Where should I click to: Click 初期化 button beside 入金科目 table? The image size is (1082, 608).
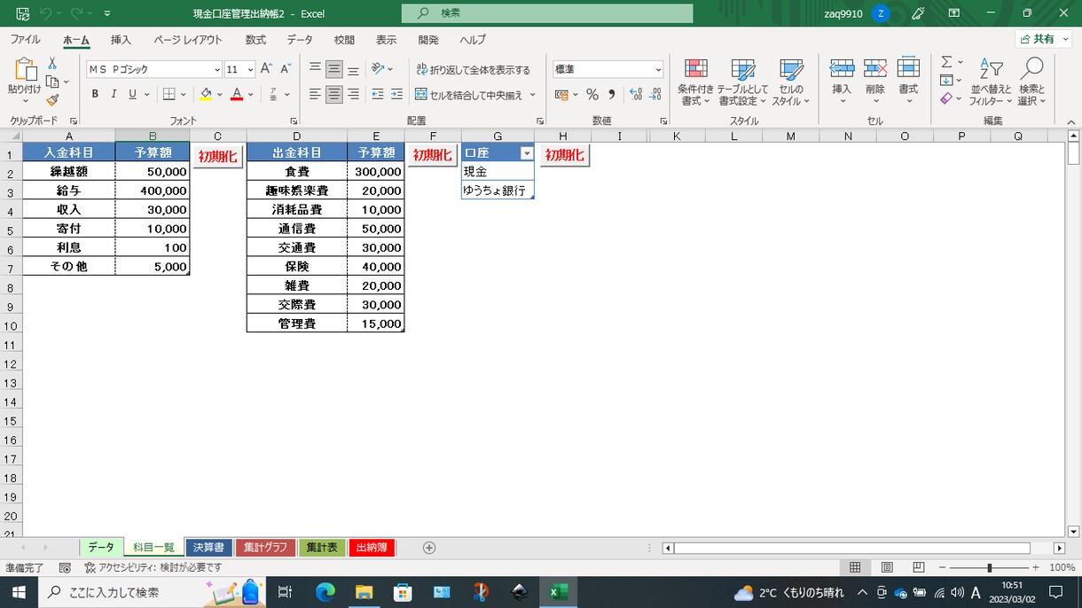click(217, 155)
